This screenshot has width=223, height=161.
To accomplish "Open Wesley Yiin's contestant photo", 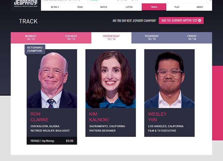I will [169, 79].
